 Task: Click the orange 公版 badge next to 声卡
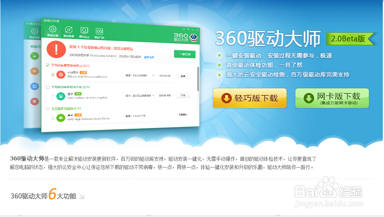(x=78, y=115)
